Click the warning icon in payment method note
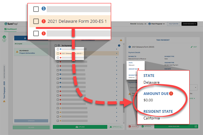The height and width of the screenshot is (135, 203). 130,94
